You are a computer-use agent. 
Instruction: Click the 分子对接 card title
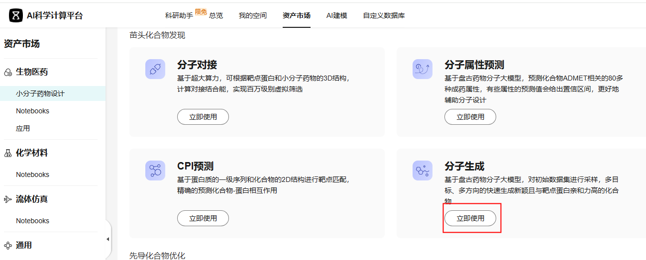point(197,65)
